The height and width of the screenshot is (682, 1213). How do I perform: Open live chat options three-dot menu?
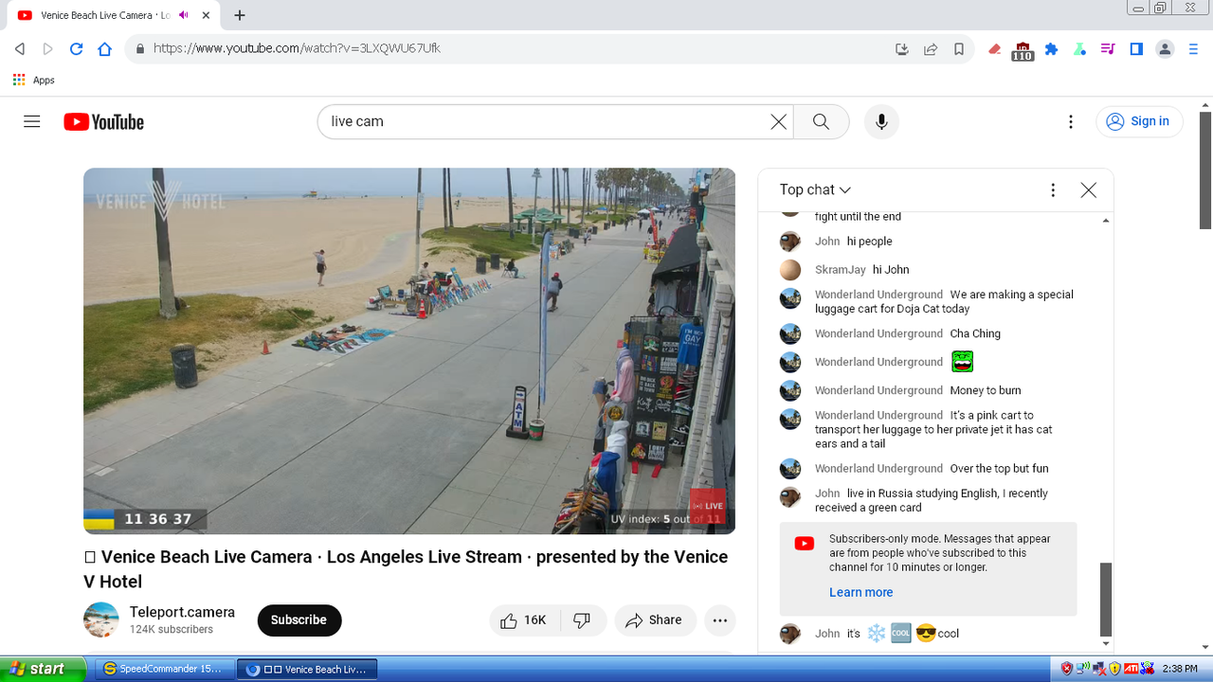[x=1053, y=190]
